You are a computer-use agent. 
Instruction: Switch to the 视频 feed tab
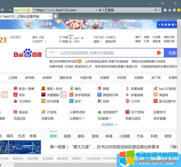(67, 136)
